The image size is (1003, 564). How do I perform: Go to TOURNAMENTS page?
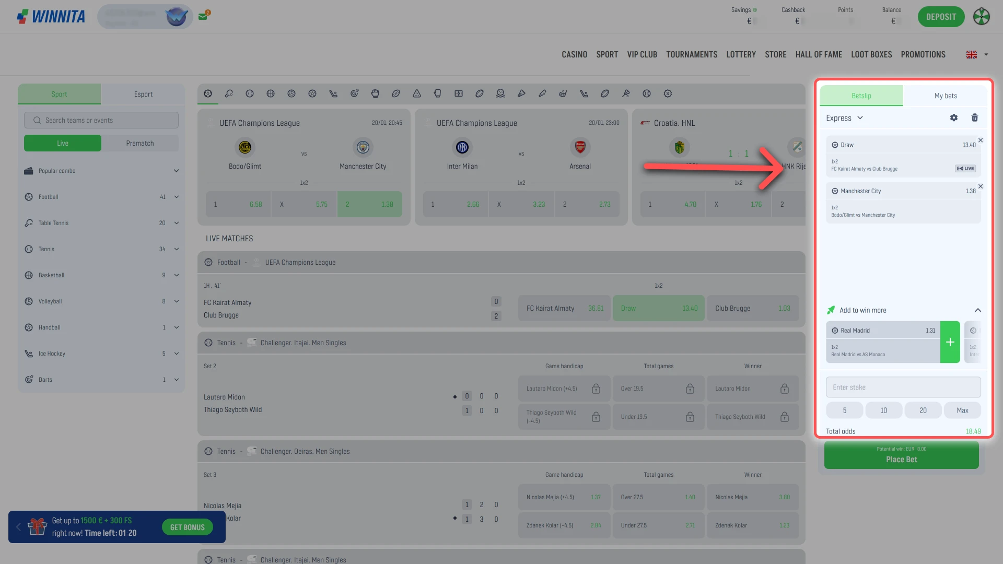(x=692, y=54)
